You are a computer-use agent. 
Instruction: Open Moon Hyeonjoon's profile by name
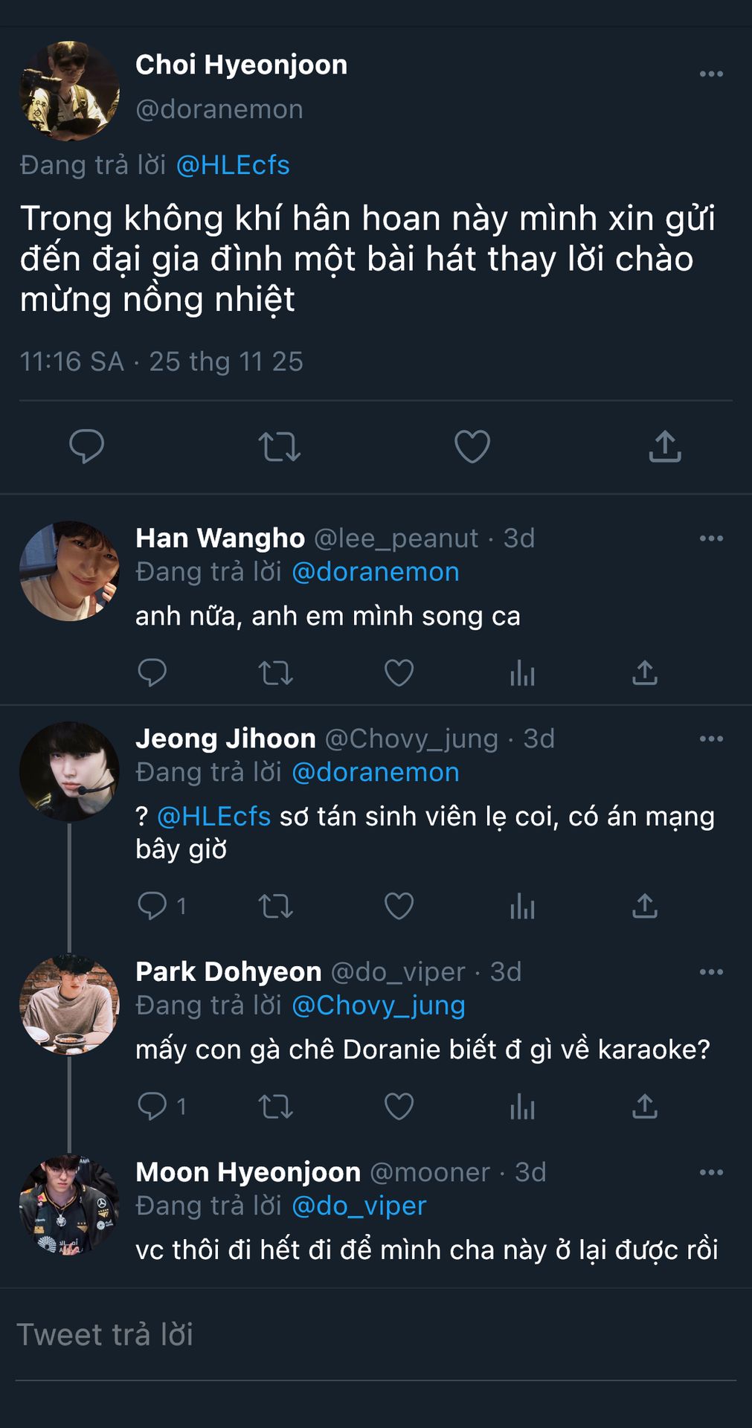(248, 1173)
